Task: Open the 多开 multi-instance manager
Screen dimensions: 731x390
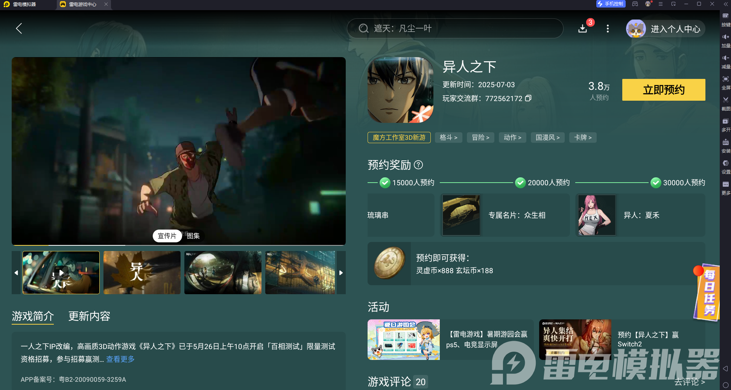Action: [x=726, y=125]
